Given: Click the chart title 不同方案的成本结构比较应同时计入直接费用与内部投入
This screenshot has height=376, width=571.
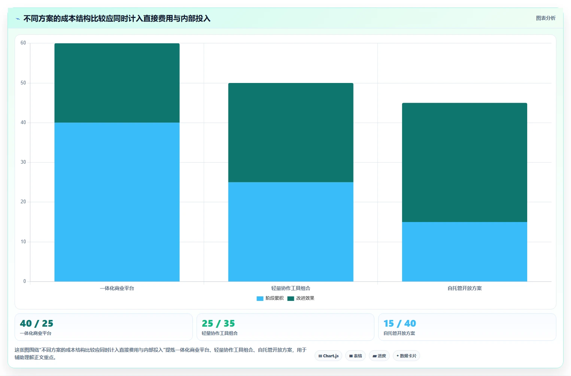Looking at the screenshot, I should point(117,19).
